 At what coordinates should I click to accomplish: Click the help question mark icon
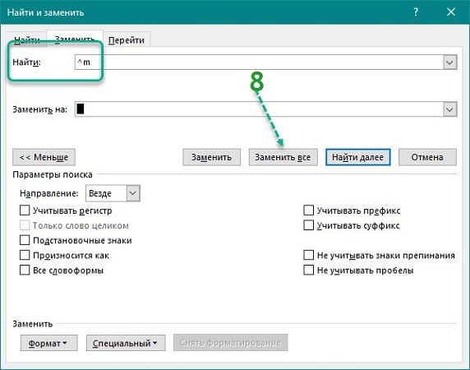[416, 12]
